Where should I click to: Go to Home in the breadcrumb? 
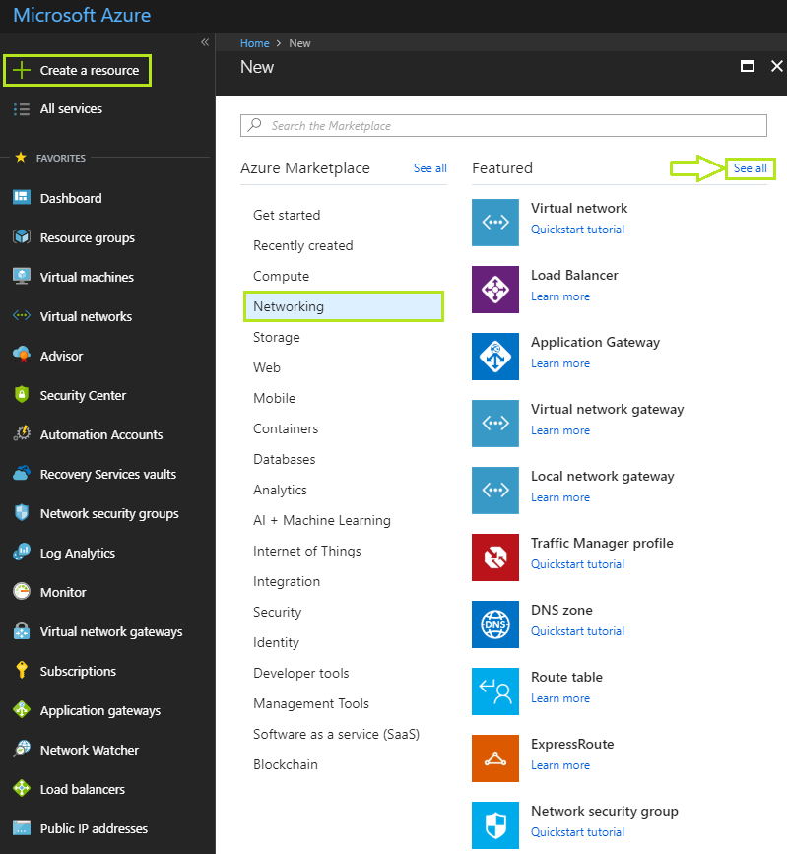coord(255,43)
